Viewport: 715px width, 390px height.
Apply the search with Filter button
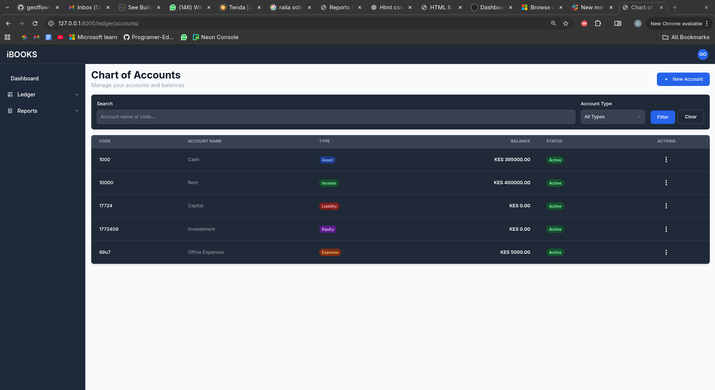(x=662, y=117)
